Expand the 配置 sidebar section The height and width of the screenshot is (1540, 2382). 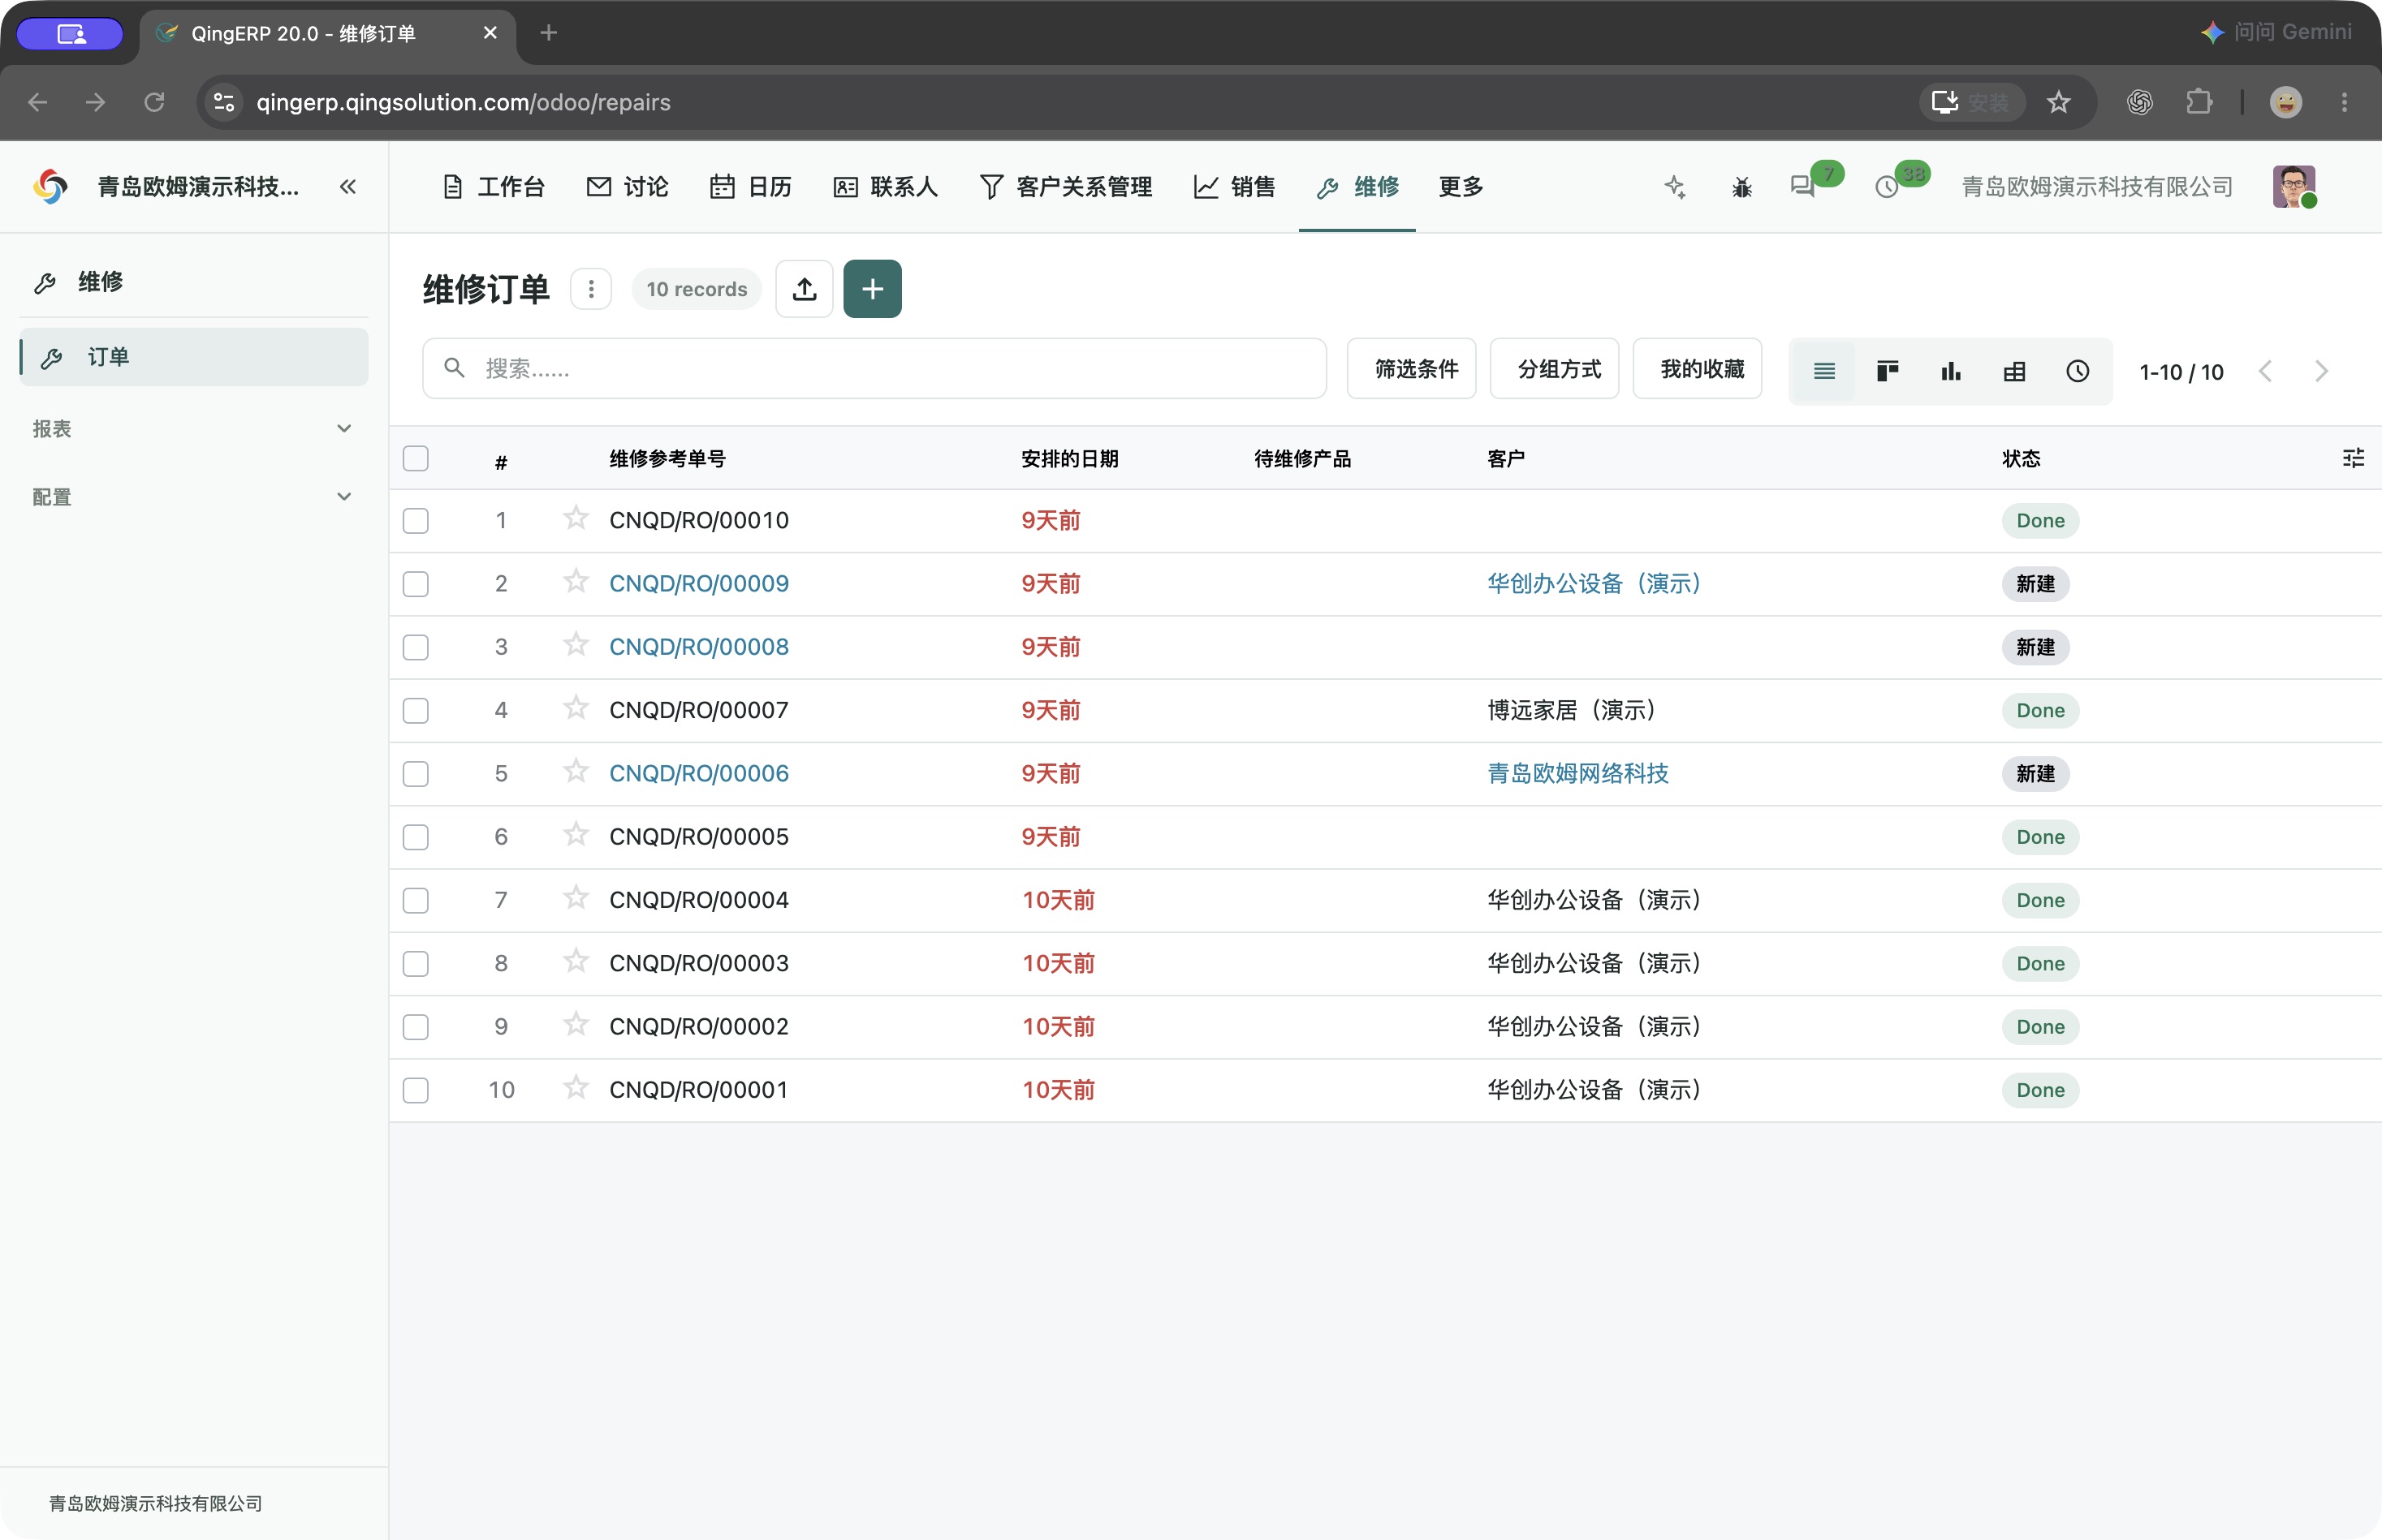pyautogui.click(x=193, y=497)
